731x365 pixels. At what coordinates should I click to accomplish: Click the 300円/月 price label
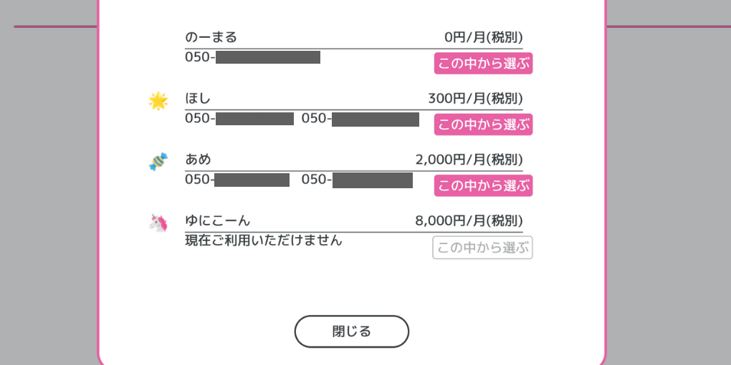[x=476, y=99]
